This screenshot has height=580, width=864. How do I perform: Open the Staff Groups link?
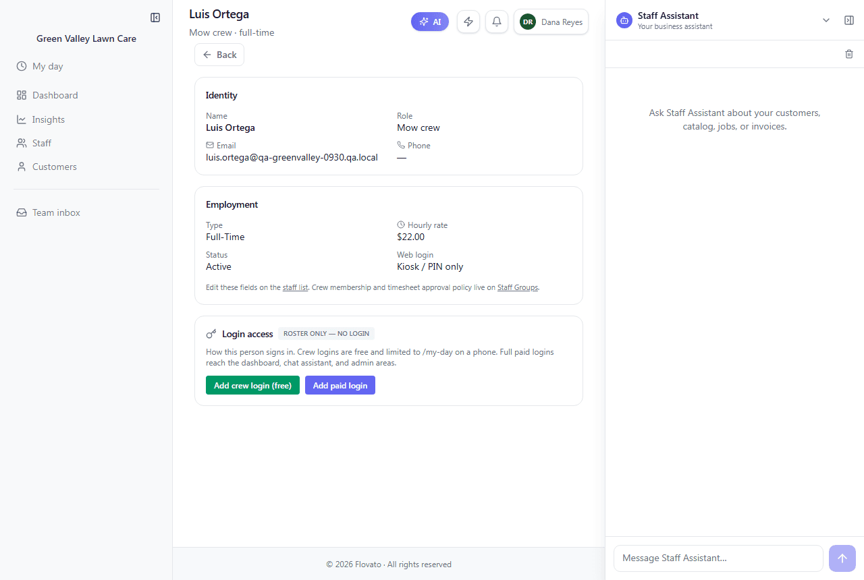coord(518,287)
